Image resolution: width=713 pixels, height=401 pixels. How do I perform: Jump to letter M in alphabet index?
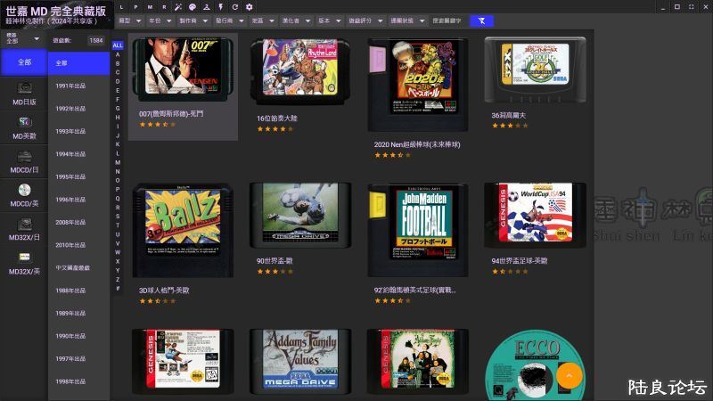pyautogui.click(x=118, y=162)
